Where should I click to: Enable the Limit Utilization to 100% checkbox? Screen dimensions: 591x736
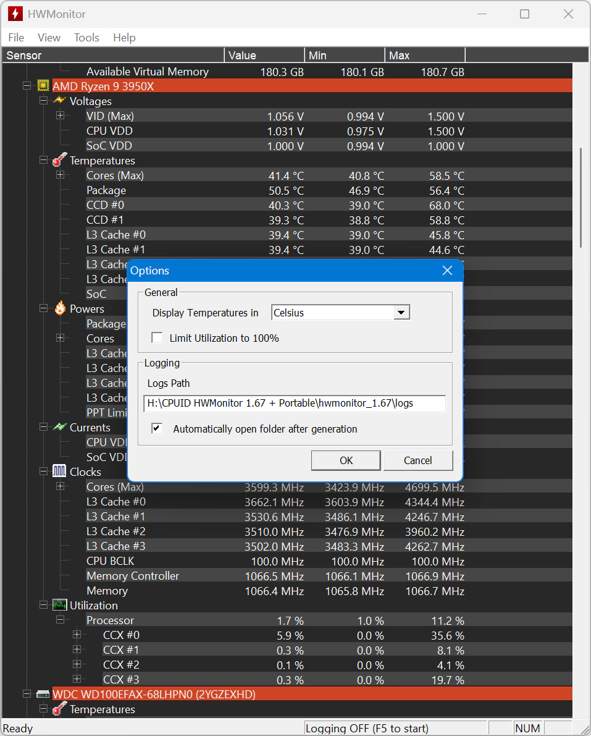click(x=157, y=338)
